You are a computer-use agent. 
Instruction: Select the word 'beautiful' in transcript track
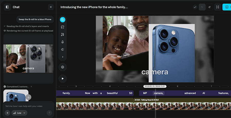pos(112,93)
